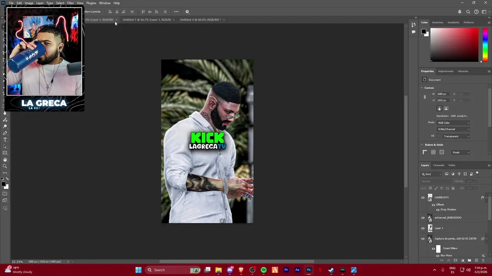Collapse the LAGRECATV layer effects list
492x276 pixels.
pyautogui.click(x=486, y=197)
